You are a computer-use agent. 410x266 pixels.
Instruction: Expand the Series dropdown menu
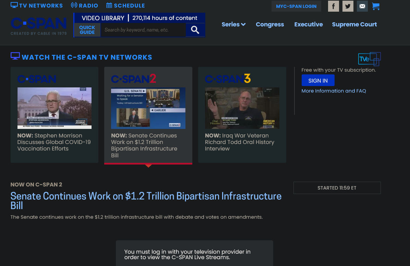(233, 24)
